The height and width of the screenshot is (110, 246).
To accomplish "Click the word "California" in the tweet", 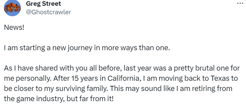I will click(123, 79).
